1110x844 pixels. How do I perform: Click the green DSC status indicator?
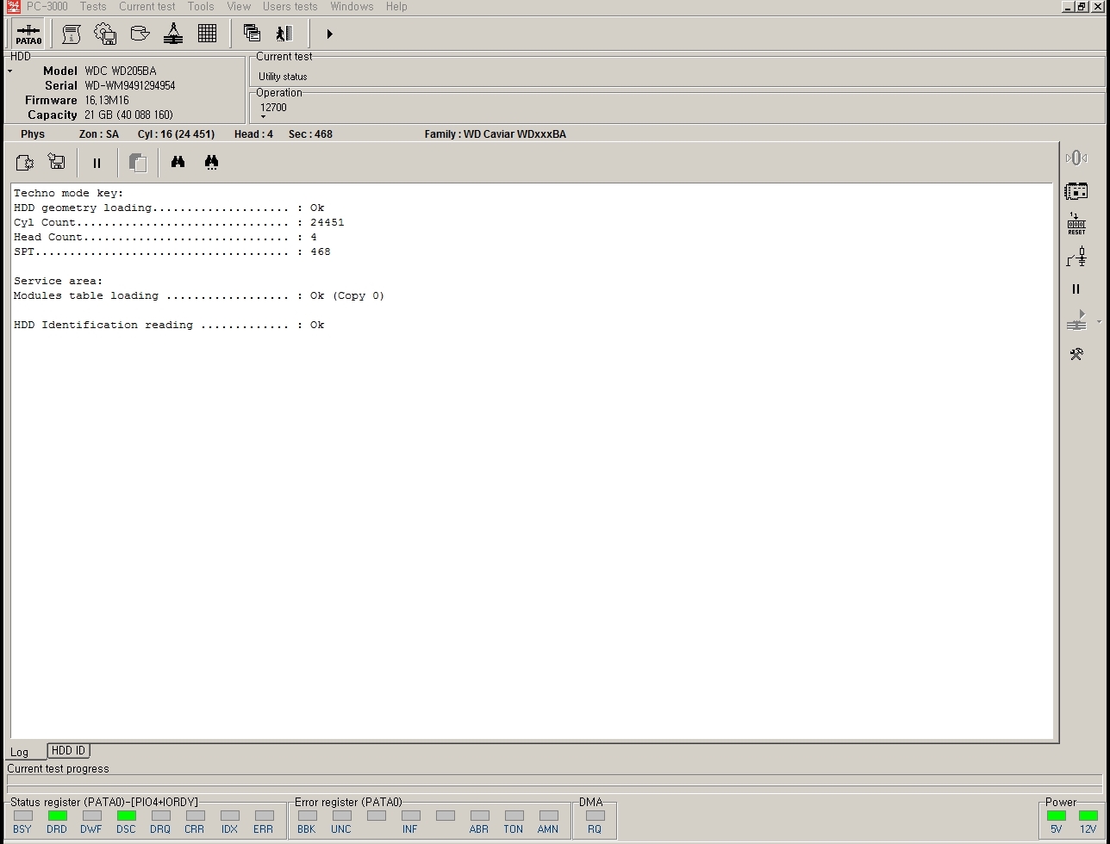126,816
